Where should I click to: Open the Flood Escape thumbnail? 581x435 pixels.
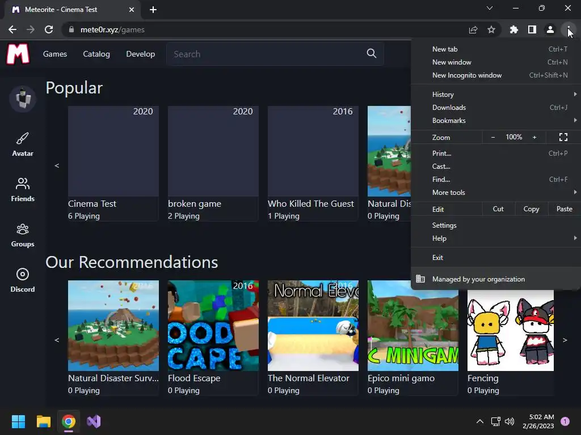pyautogui.click(x=213, y=326)
